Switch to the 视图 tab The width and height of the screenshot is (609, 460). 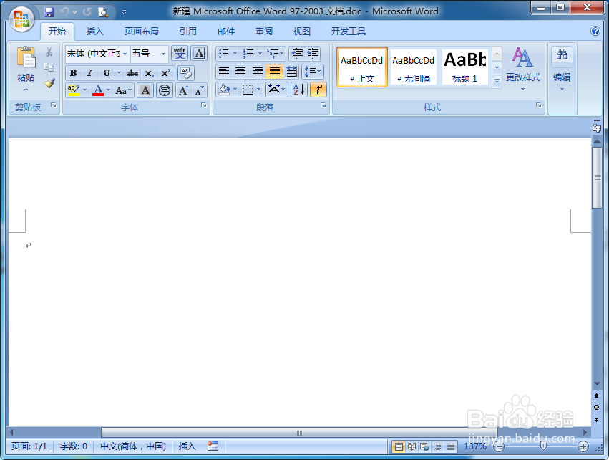coord(302,31)
